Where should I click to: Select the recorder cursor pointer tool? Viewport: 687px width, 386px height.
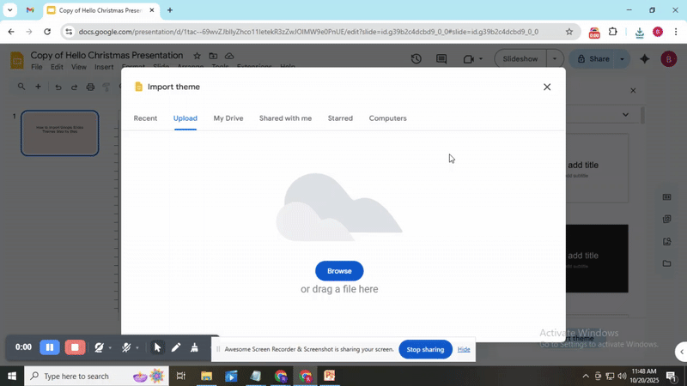pos(157,347)
